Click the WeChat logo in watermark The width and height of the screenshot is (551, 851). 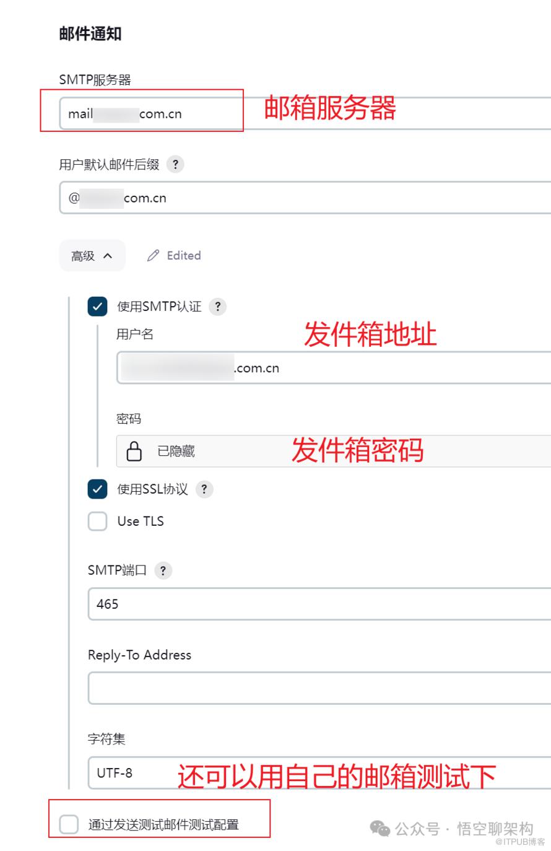(x=380, y=829)
